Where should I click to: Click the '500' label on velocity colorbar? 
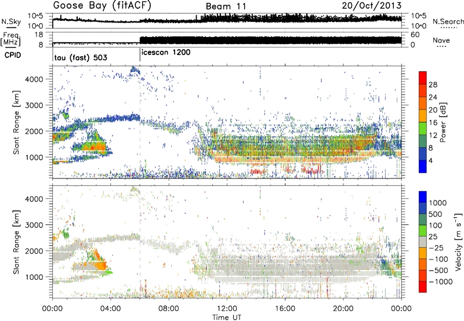(x=436, y=214)
